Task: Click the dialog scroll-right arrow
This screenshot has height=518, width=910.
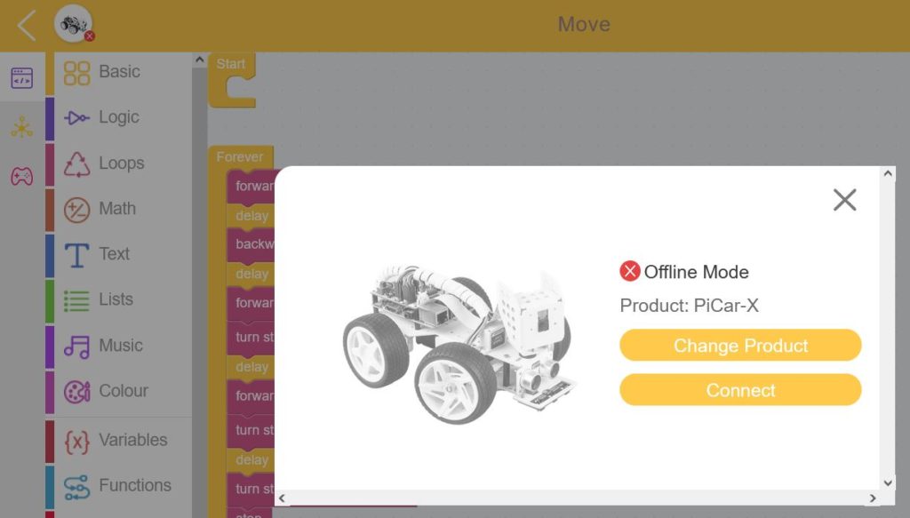Action: point(873,498)
